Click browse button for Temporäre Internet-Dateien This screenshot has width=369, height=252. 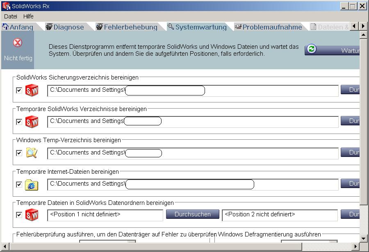point(350,184)
